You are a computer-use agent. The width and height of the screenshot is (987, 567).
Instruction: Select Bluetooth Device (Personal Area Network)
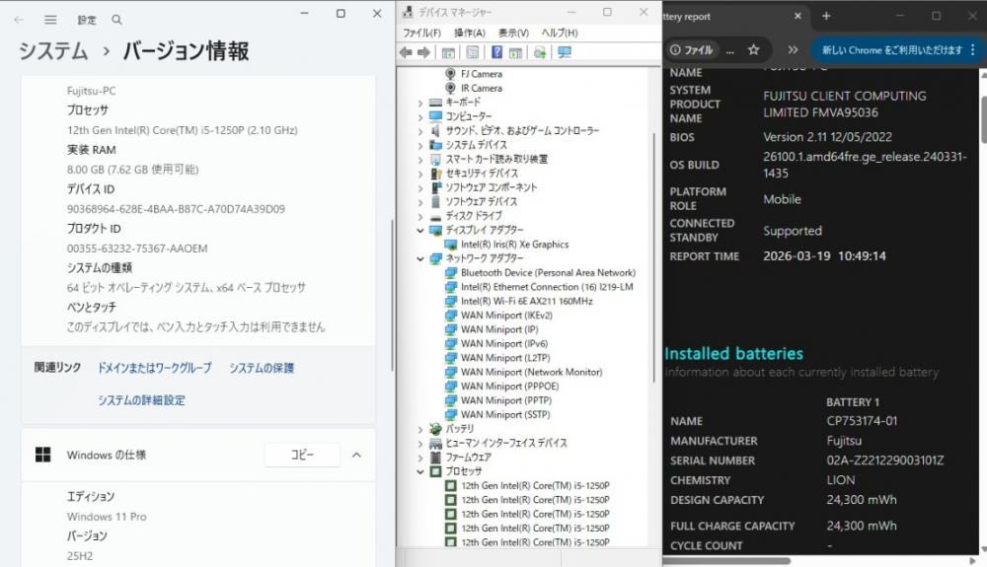tap(548, 273)
